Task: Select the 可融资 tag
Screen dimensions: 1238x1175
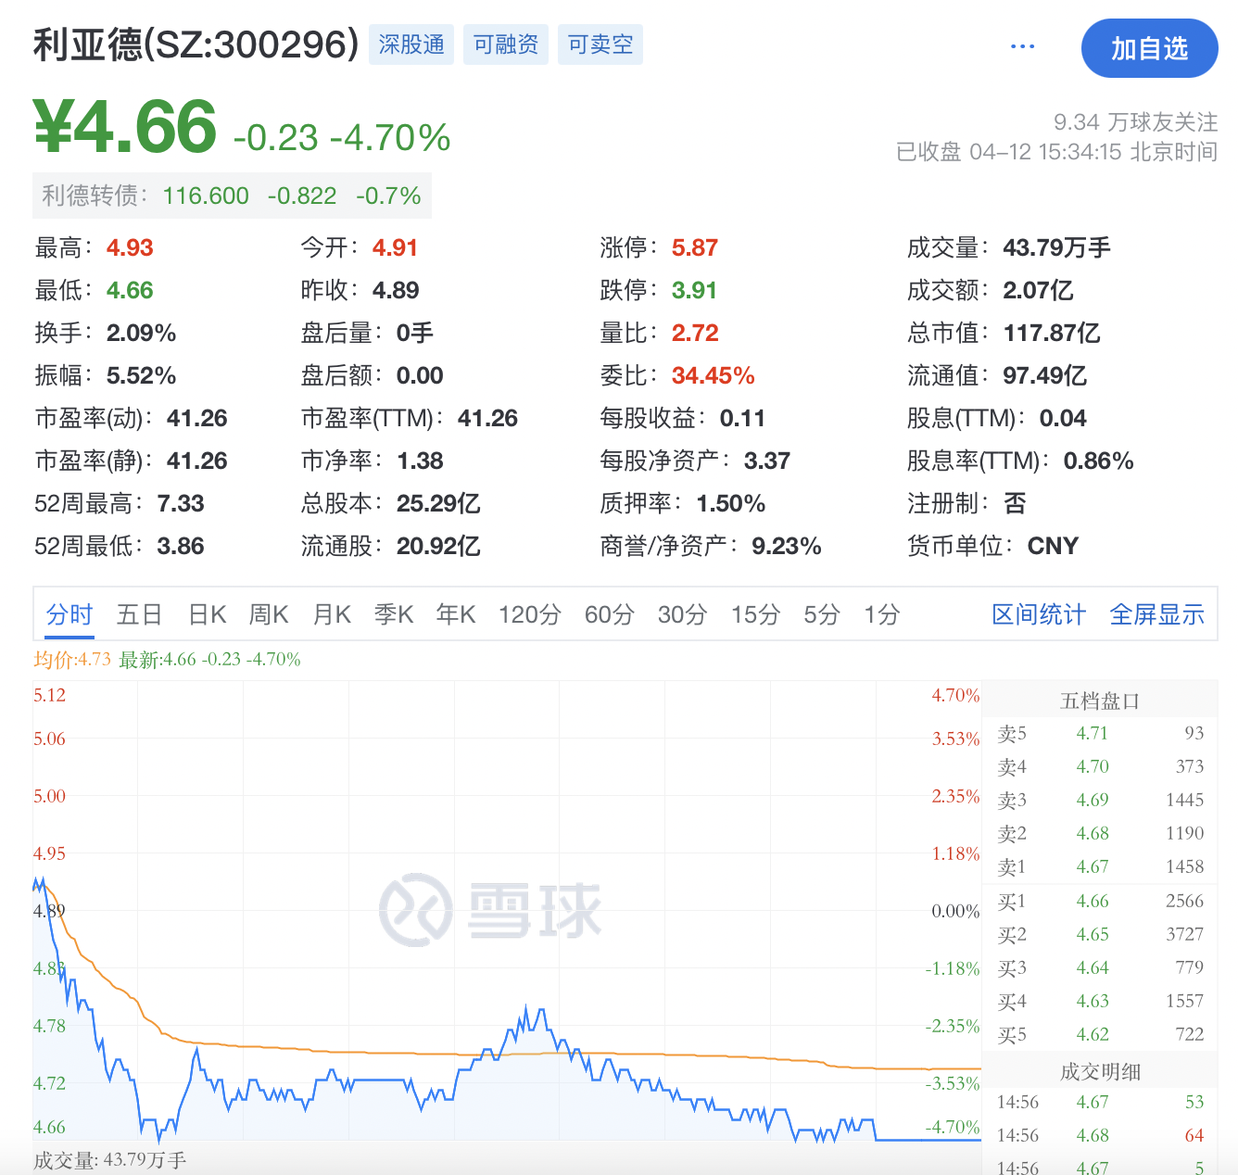Action: click(x=506, y=44)
